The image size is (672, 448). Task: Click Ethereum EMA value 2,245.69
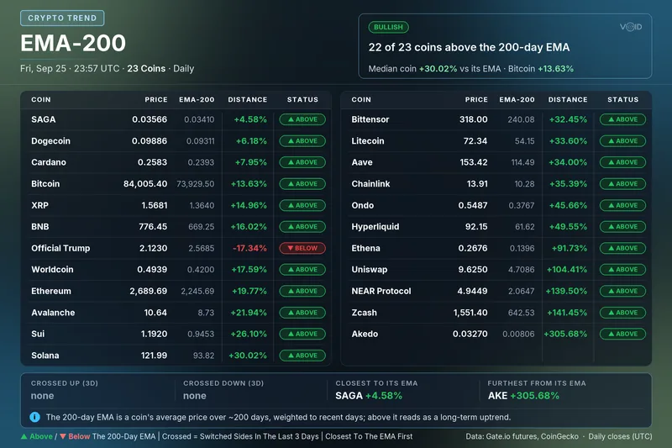197,291
